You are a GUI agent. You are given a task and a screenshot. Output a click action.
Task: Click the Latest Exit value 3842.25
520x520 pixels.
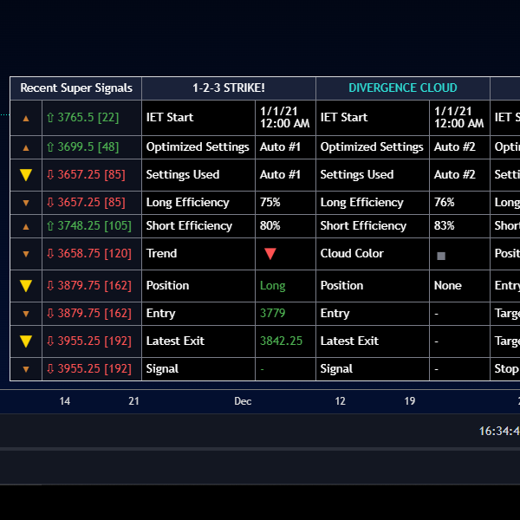(281, 341)
